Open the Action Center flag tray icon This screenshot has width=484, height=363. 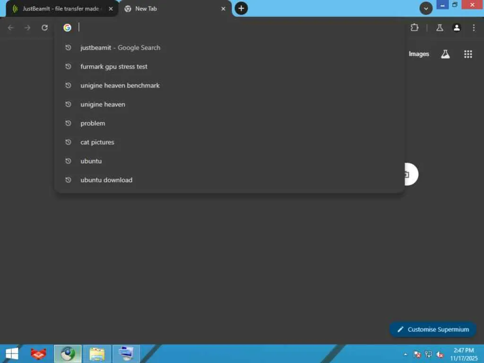pos(417,354)
